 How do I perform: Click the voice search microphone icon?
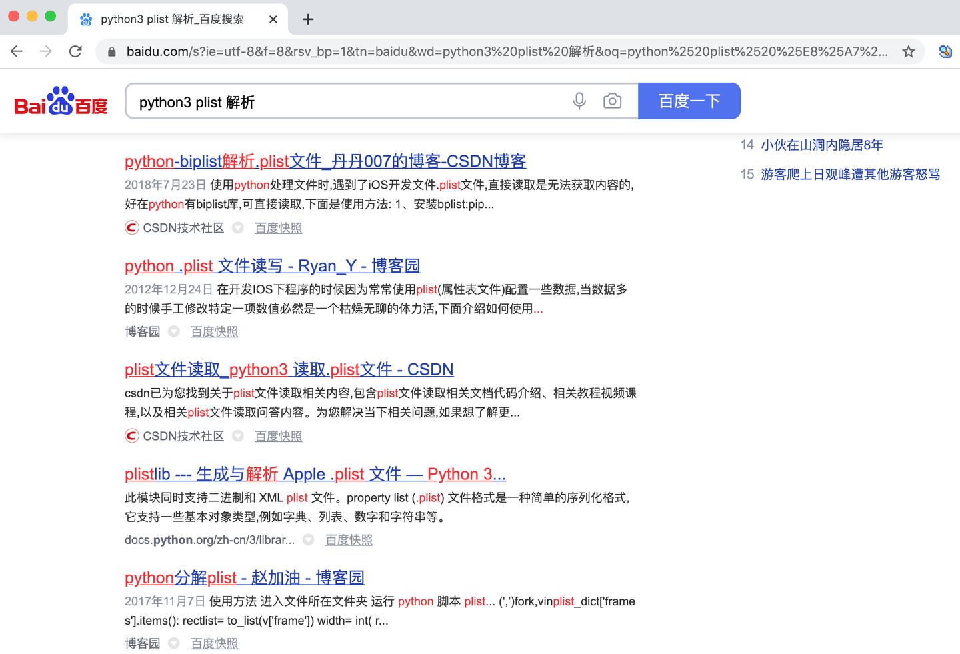click(579, 100)
